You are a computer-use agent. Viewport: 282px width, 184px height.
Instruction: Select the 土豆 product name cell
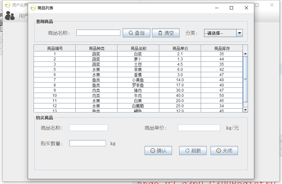pos(138,64)
